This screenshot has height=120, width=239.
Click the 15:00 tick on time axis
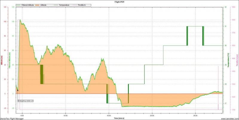point(109,115)
